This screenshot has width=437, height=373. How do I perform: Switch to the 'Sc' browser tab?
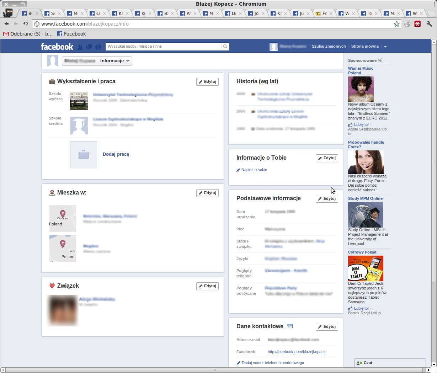[x=52, y=14]
